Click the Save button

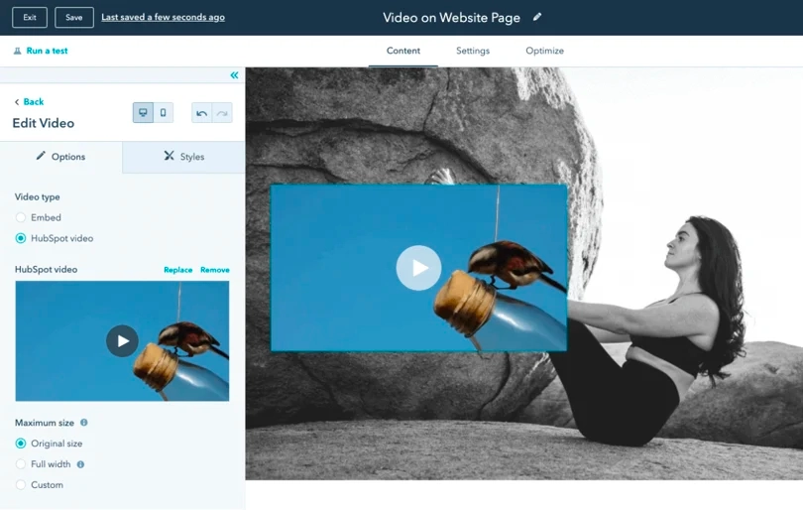click(x=73, y=18)
